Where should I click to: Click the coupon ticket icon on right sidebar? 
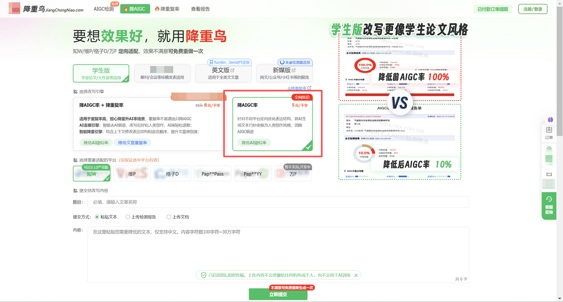click(x=549, y=175)
